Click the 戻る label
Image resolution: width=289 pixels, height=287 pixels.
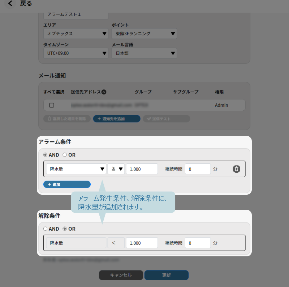click(26, 3)
